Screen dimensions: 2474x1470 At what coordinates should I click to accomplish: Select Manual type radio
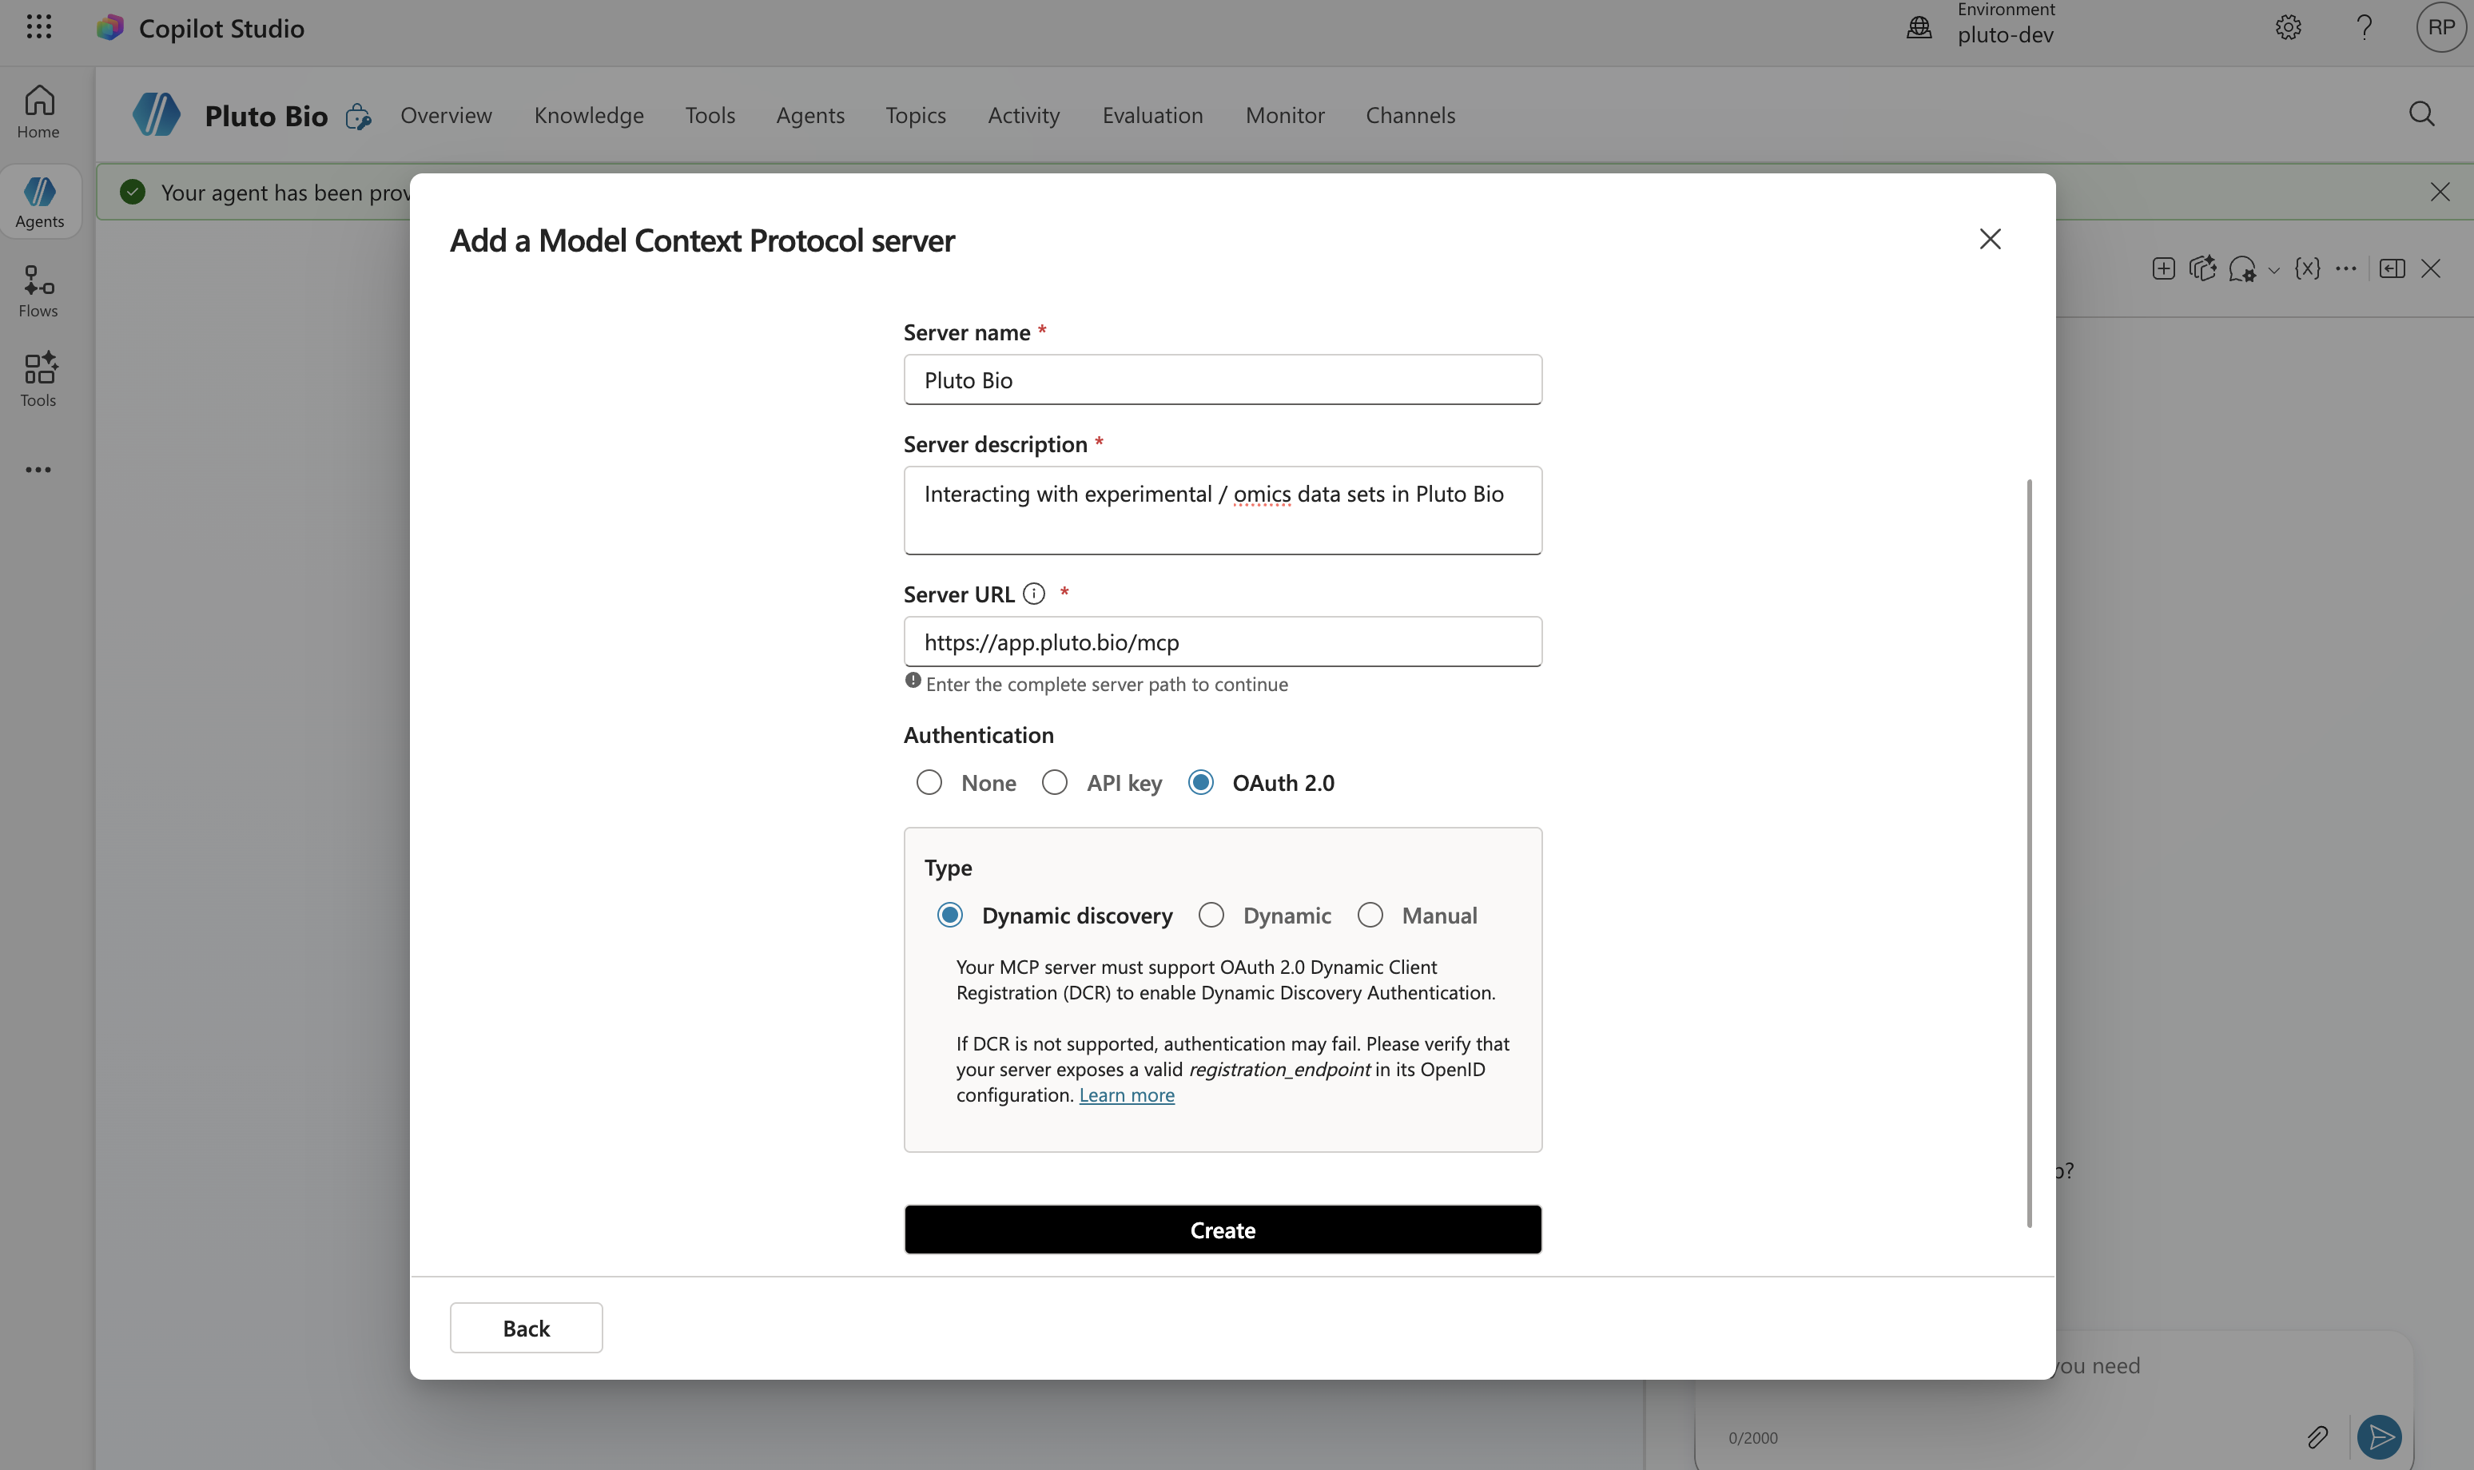coord(1370,916)
